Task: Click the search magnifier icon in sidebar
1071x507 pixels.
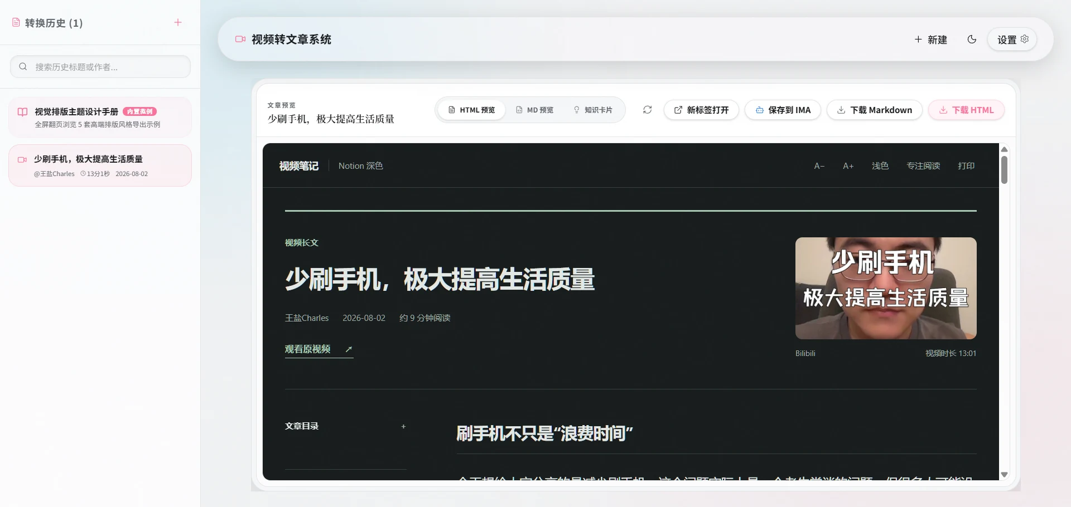Action: (23, 67)
